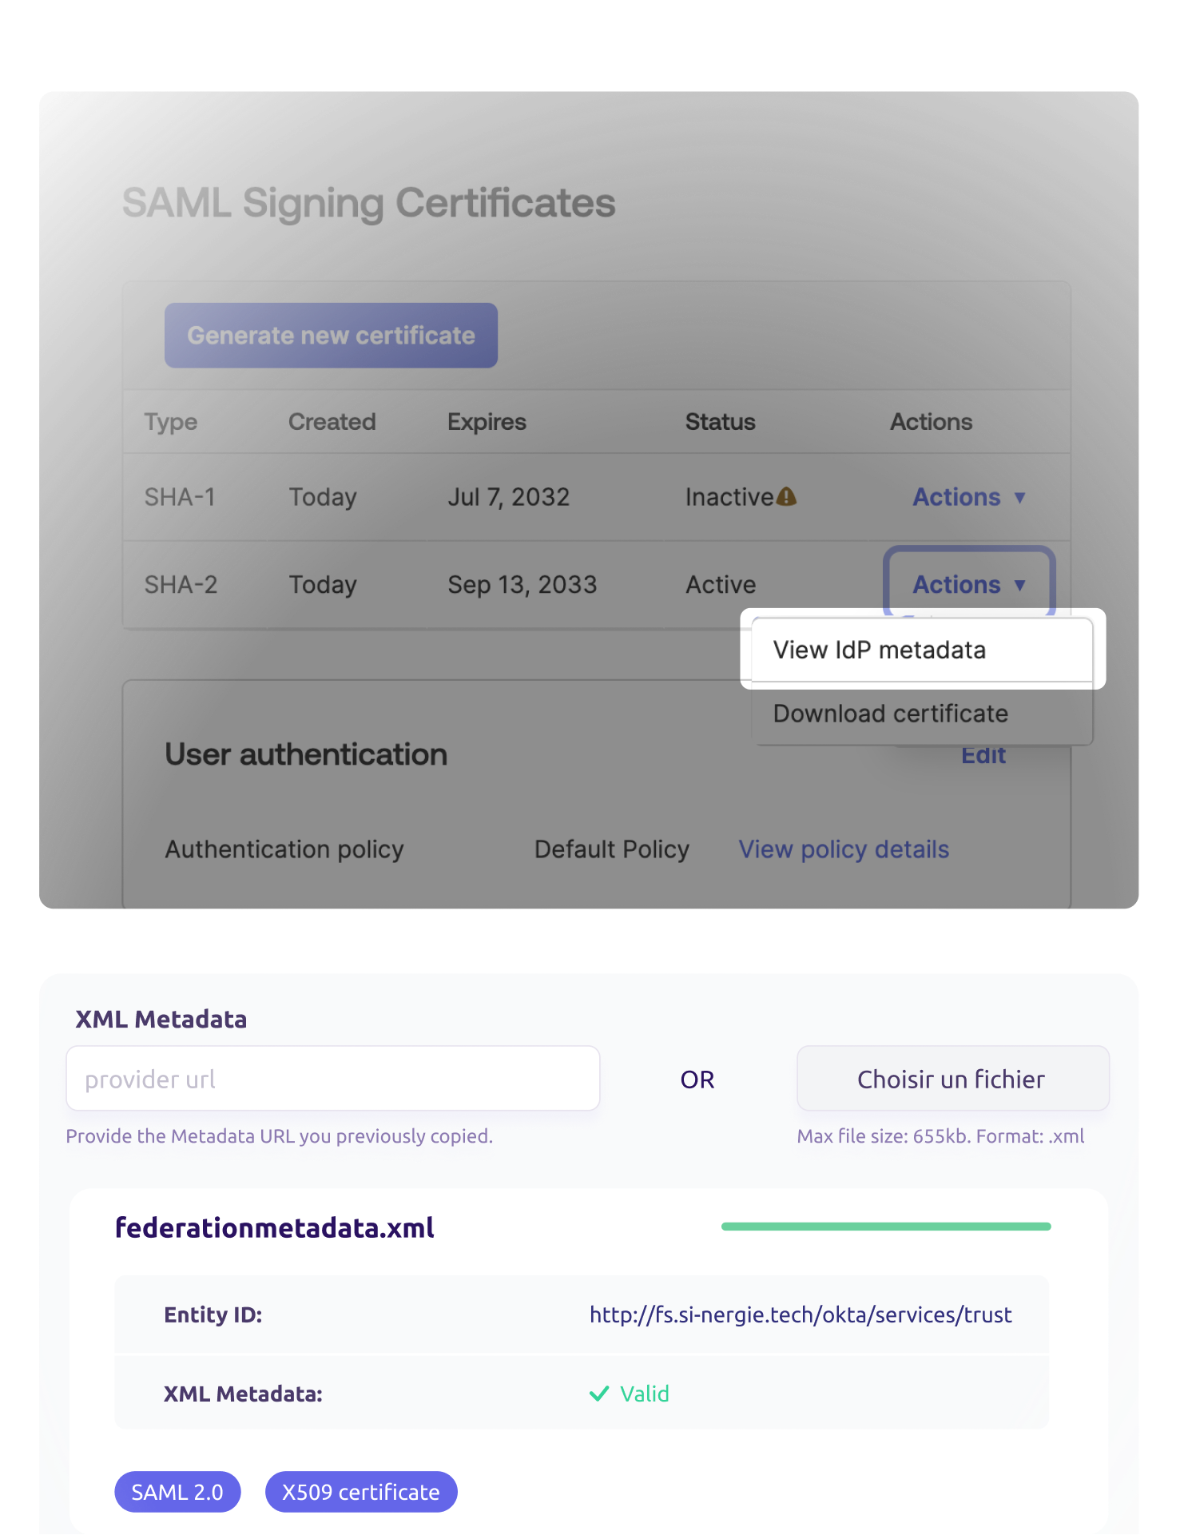This screenshot has width=1180, height=1535.
Task: Select the Default Policy value
Action: click(x=612, y=849)
